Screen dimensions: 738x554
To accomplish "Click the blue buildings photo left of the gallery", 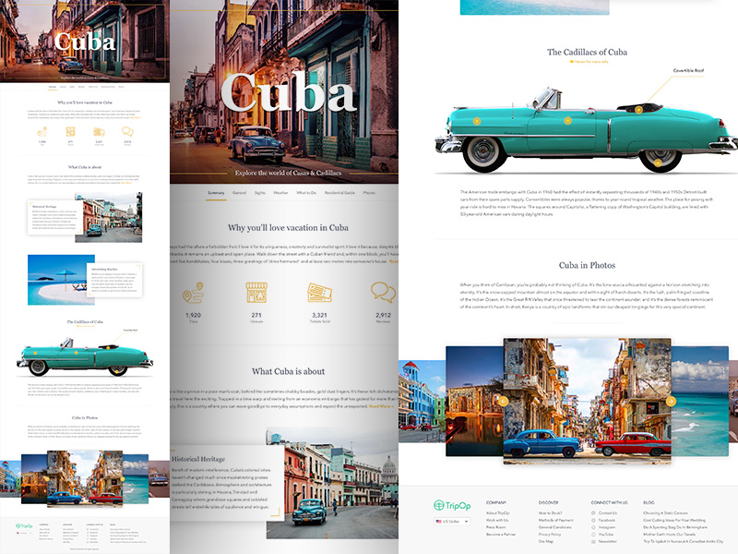I will [x=422, y=402].
